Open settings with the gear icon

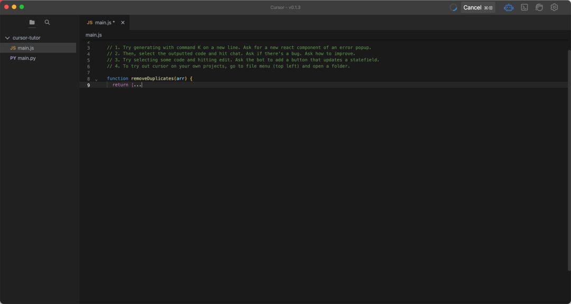(x=554, y=7)
